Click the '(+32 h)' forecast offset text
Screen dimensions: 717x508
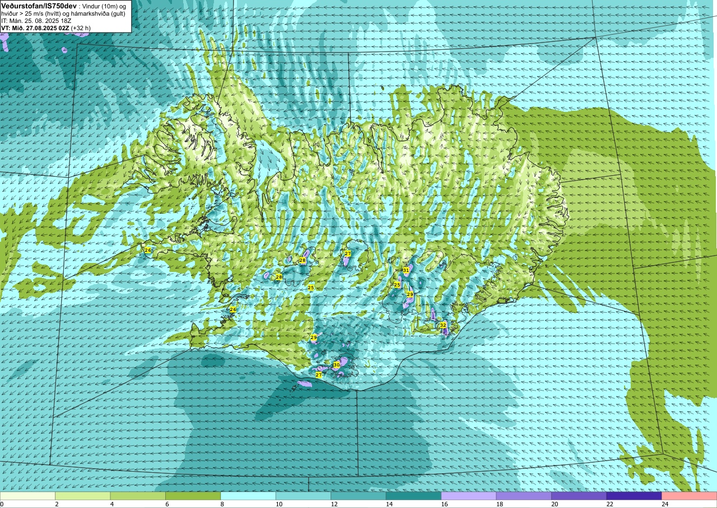81,28
